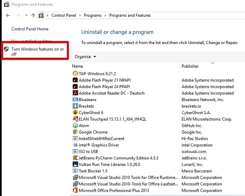Click publisher cell Marco Baccarani

pyautogui.click(x=196, y=171)
